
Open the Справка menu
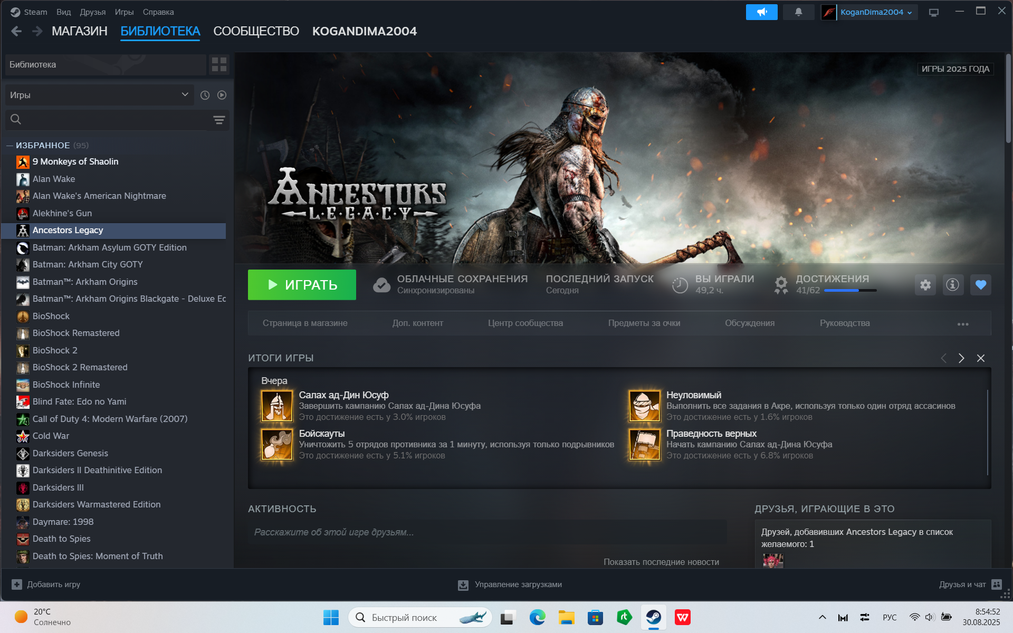(158, 12)
